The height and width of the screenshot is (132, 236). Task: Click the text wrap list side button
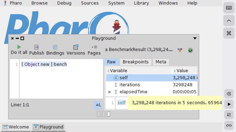pyautogui.click(x=229, y=115)
